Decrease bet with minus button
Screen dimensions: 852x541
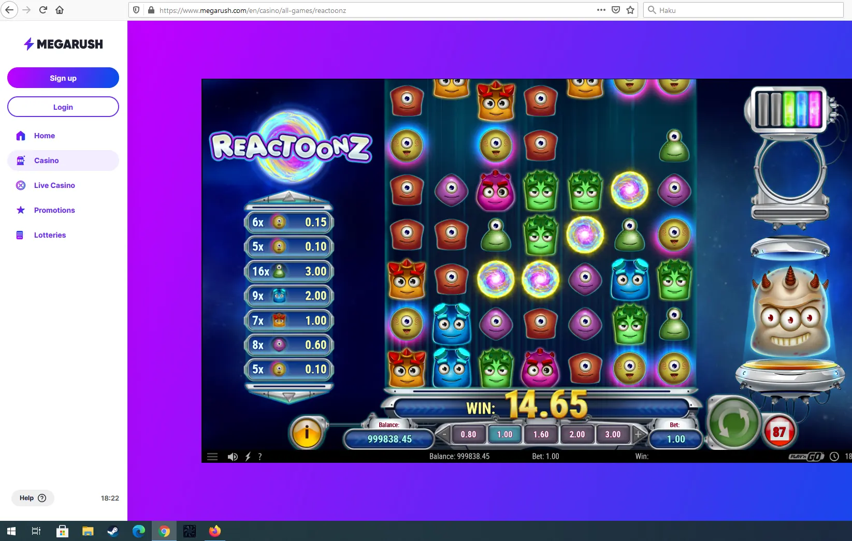tap(443, 434)
